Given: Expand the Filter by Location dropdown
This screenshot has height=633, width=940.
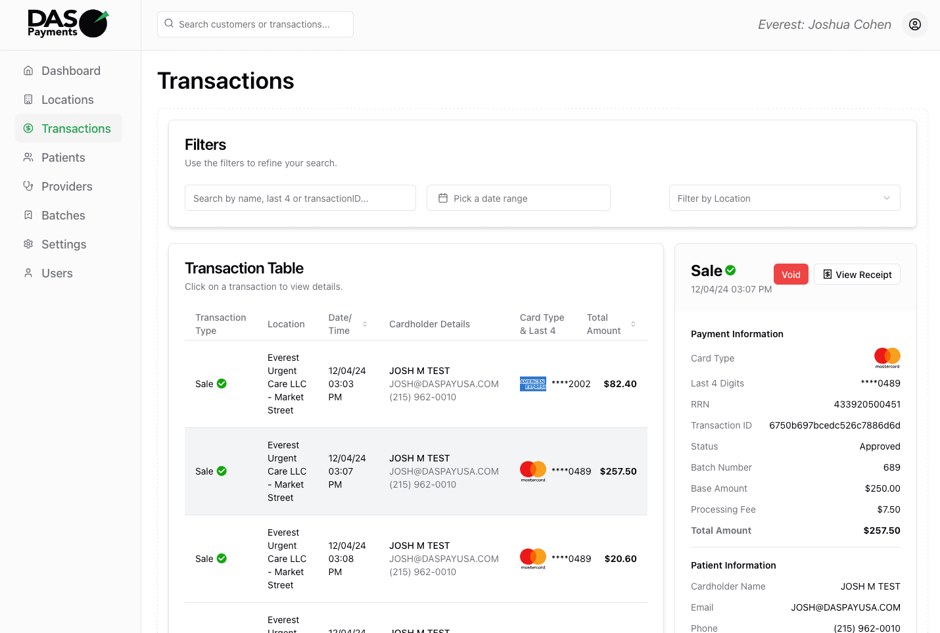Looking at the screenshot, I should pyautogui.click(x=784, y=198).
